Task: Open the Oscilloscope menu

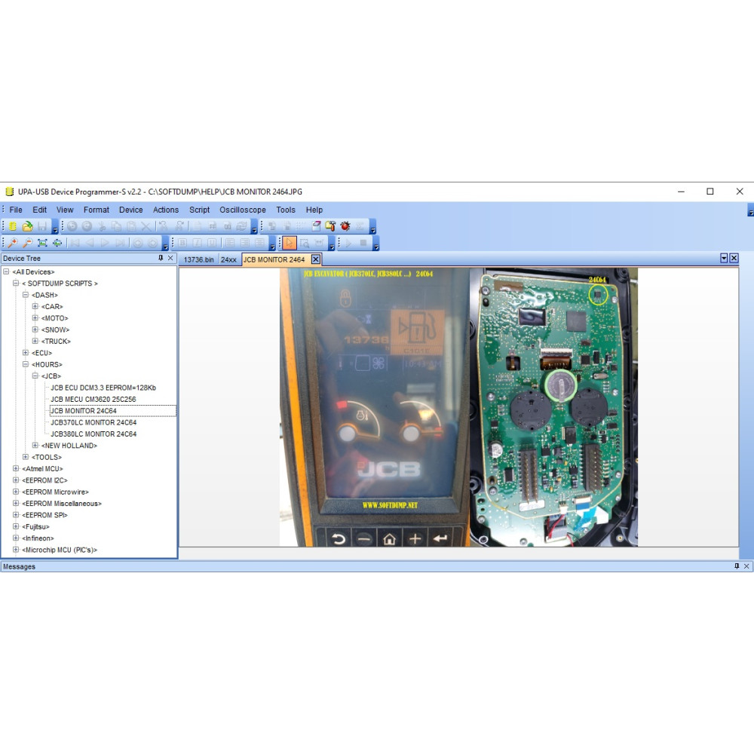Action: click(243, 210)
